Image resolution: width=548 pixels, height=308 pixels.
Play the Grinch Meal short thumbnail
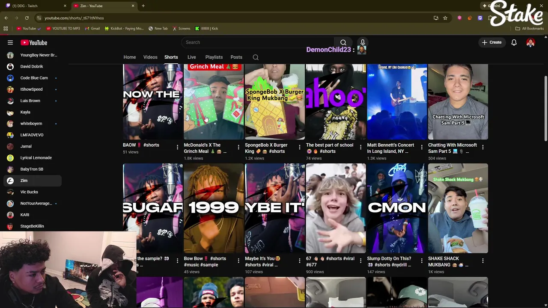point(214,102)
